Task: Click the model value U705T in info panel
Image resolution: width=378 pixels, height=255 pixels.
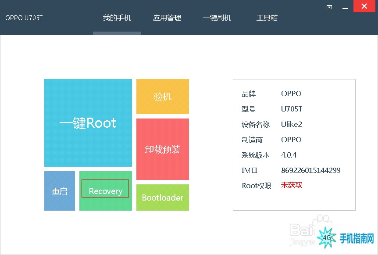Action: pyautogui.click(x=291, y=109)
